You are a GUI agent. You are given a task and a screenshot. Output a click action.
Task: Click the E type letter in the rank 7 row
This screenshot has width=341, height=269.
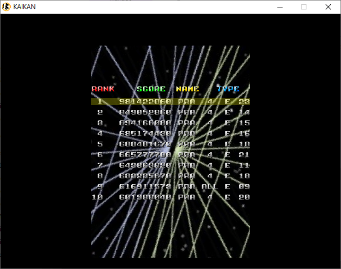coord(228,166)
